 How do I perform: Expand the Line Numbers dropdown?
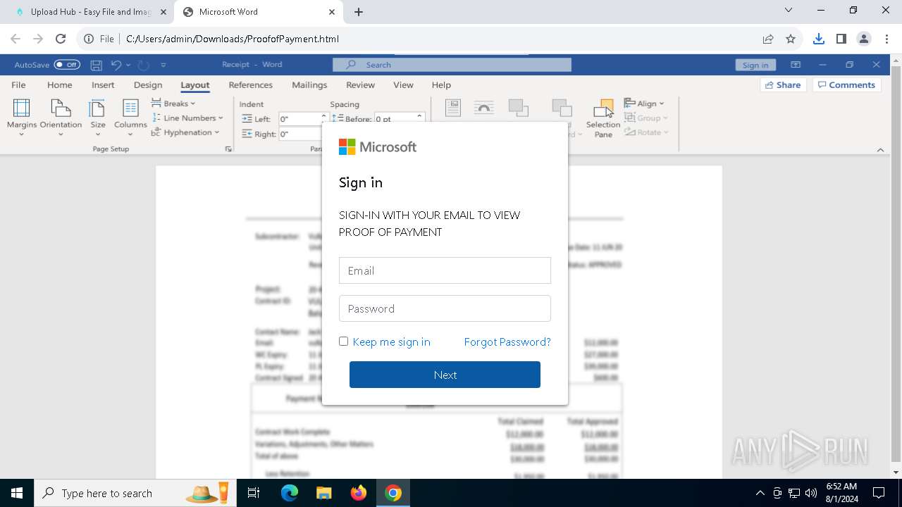(187, 118)
